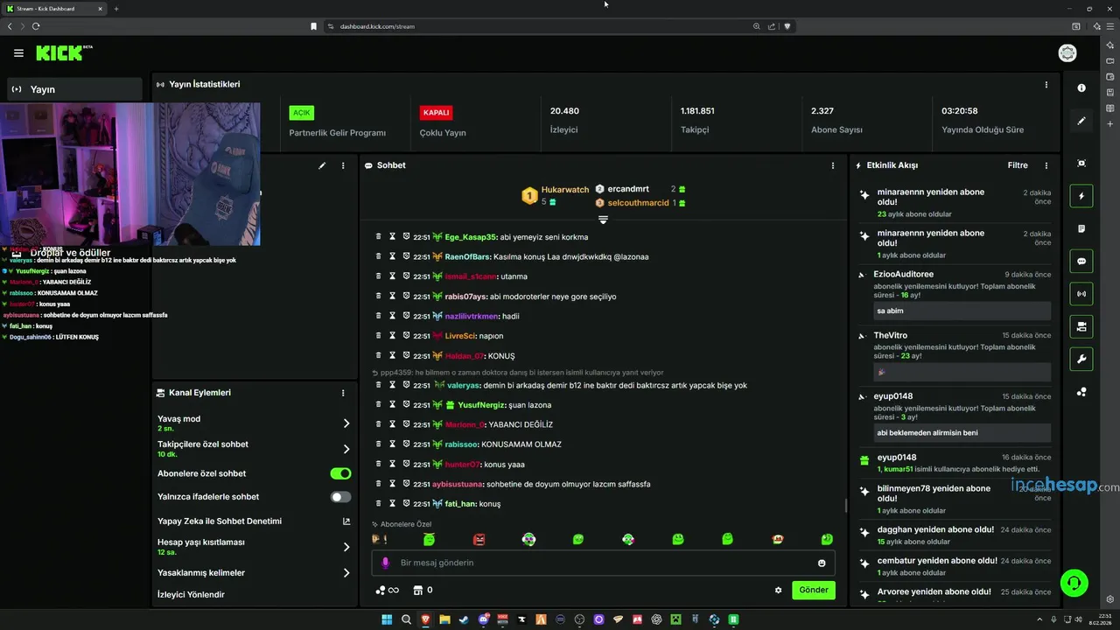The width and height of the screenshot is (1120, 630).
Task: Click shield ban icon on rabis07ays message
Action: pyautogui.click(x=407, y=296)
